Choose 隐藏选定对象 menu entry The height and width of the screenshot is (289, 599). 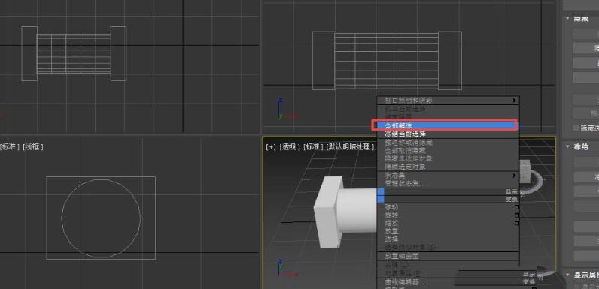448,167
